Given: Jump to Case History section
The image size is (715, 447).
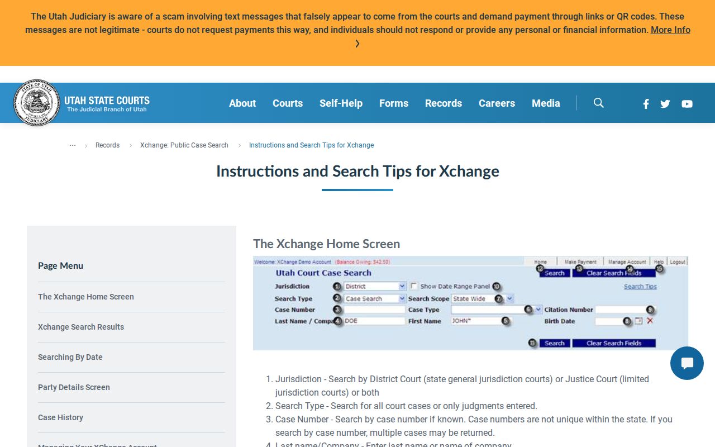Looking at the screenshot, I should (x=60, y=417).
